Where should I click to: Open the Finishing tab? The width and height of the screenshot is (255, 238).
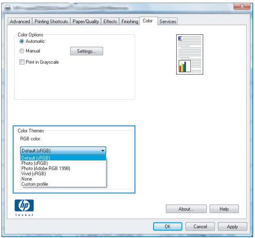click(x=130, y=21)
